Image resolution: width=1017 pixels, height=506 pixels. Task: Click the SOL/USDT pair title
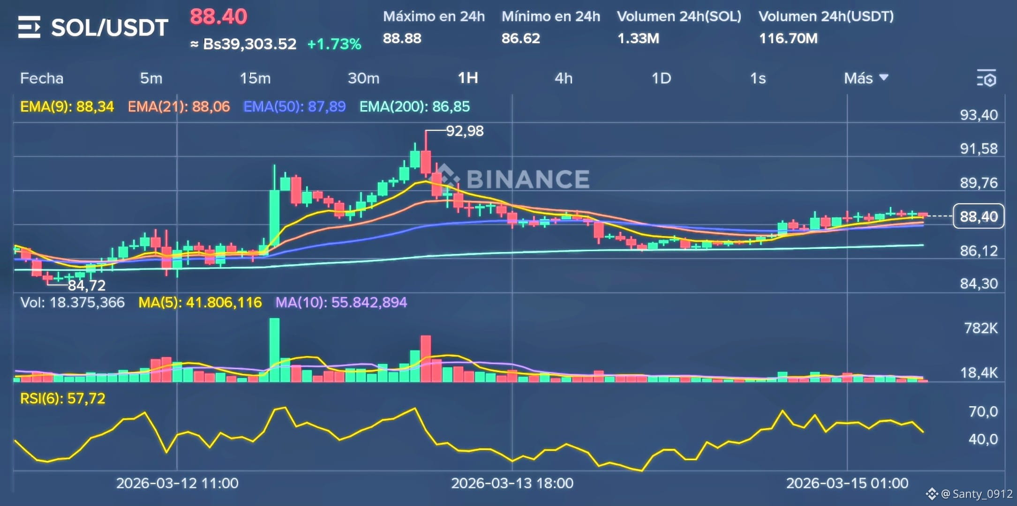click(110, 28)
